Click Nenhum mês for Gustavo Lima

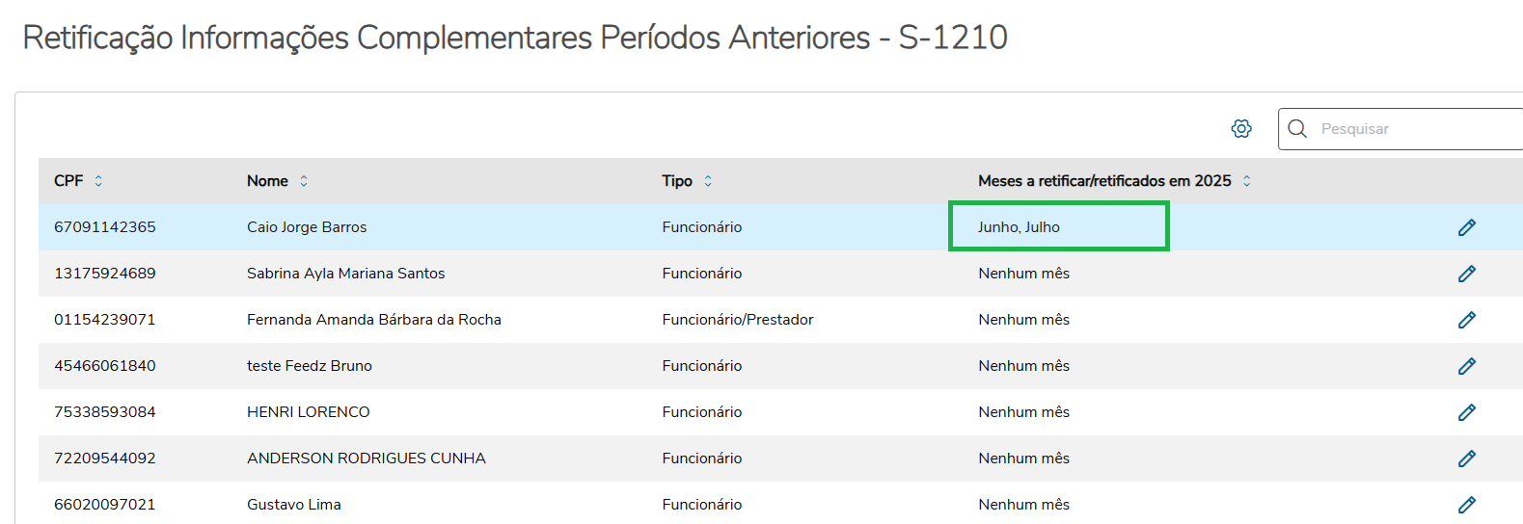[1023, 504]
